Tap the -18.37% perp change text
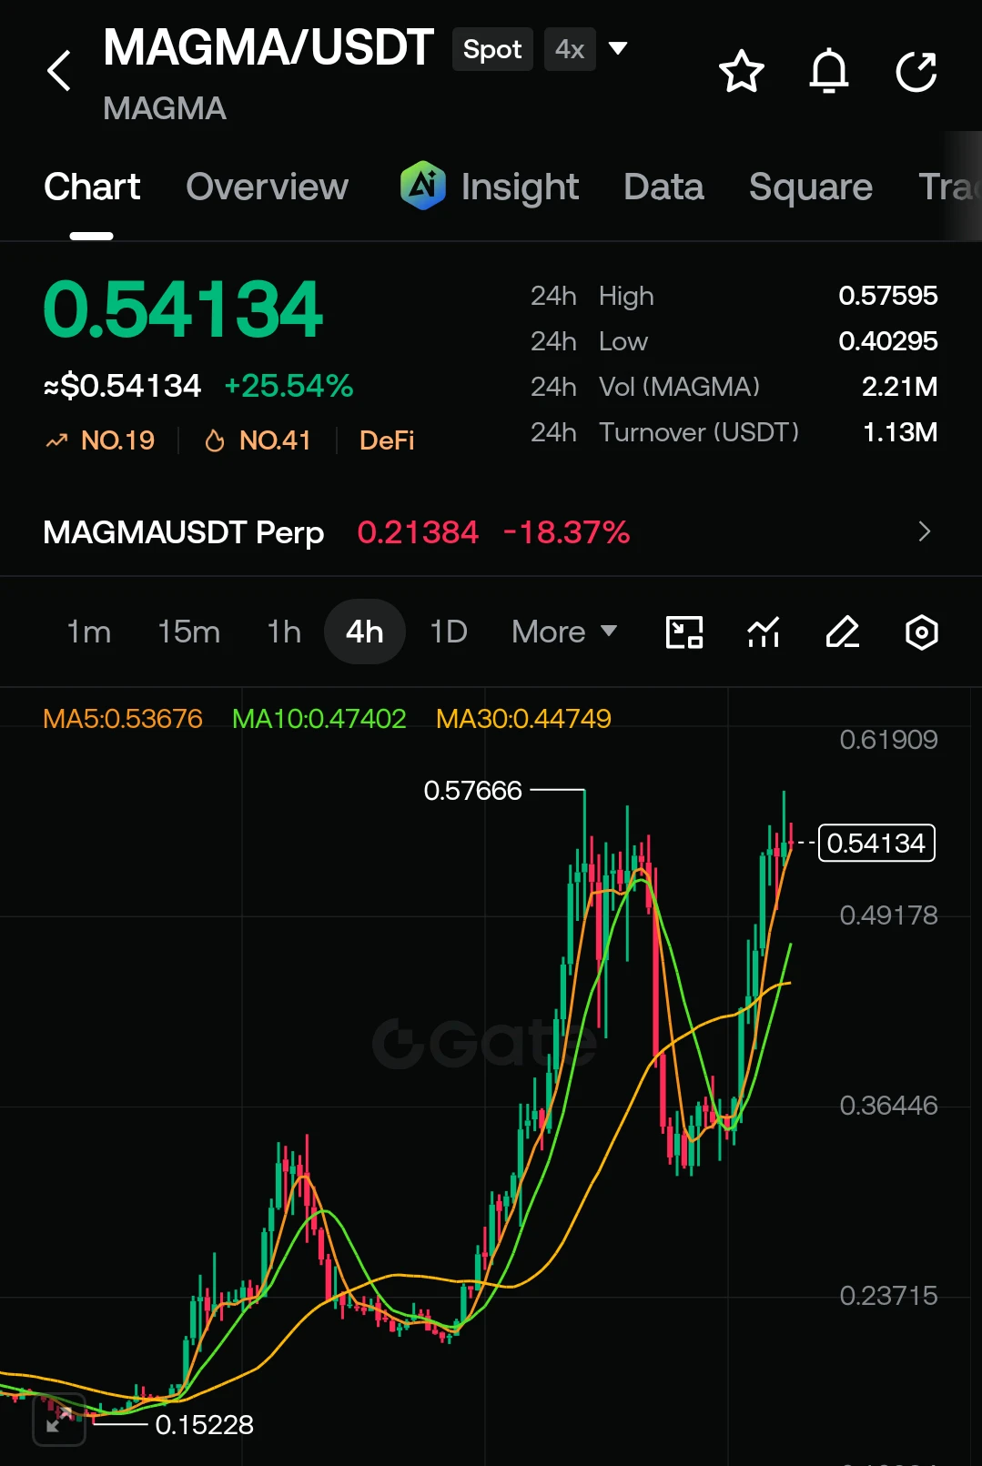982x1466 pixels. 566,531
